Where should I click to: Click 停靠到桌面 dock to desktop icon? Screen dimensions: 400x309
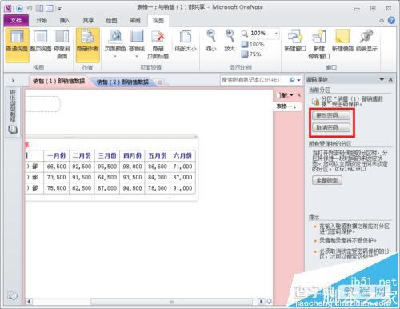(x=62, y=45)
